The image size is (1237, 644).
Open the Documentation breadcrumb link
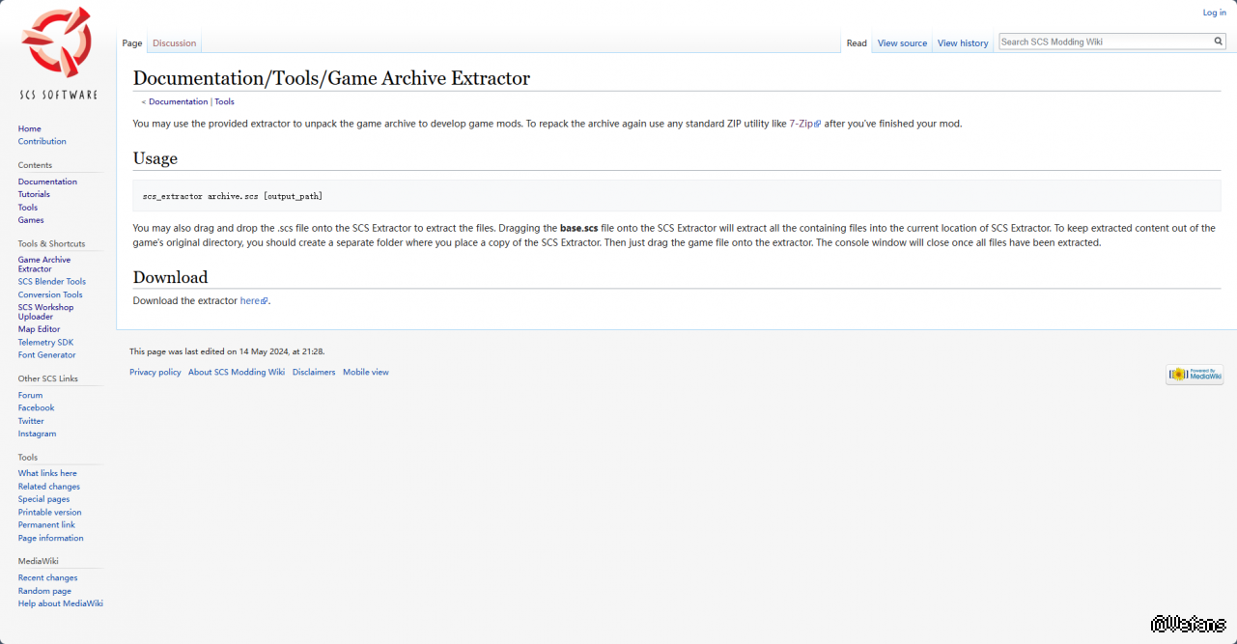tap(178, 101)
